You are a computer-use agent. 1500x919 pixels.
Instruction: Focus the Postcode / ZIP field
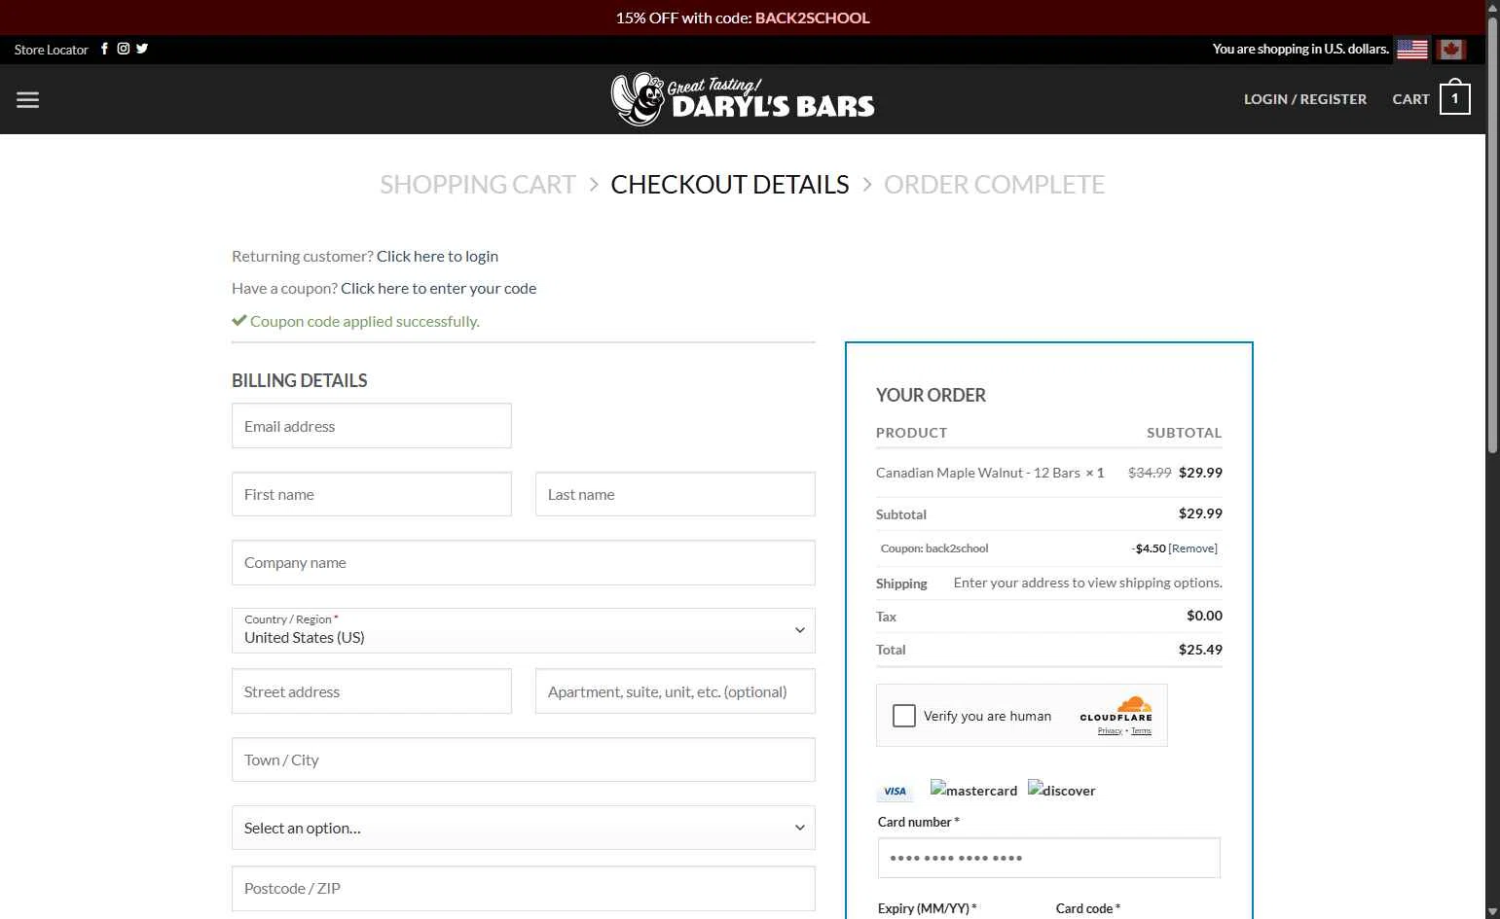coord(524,888)
